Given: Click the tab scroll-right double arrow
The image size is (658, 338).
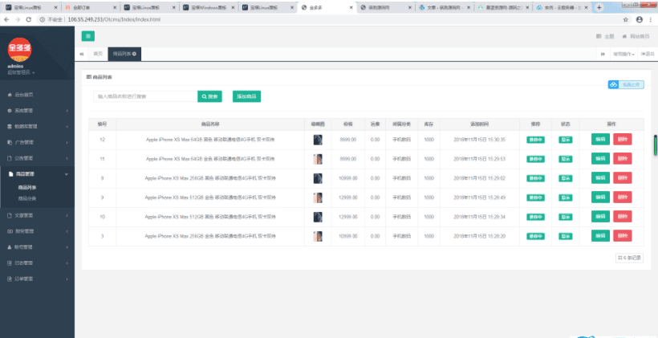Looking at the screenshot, I should (x=603, y=54).
